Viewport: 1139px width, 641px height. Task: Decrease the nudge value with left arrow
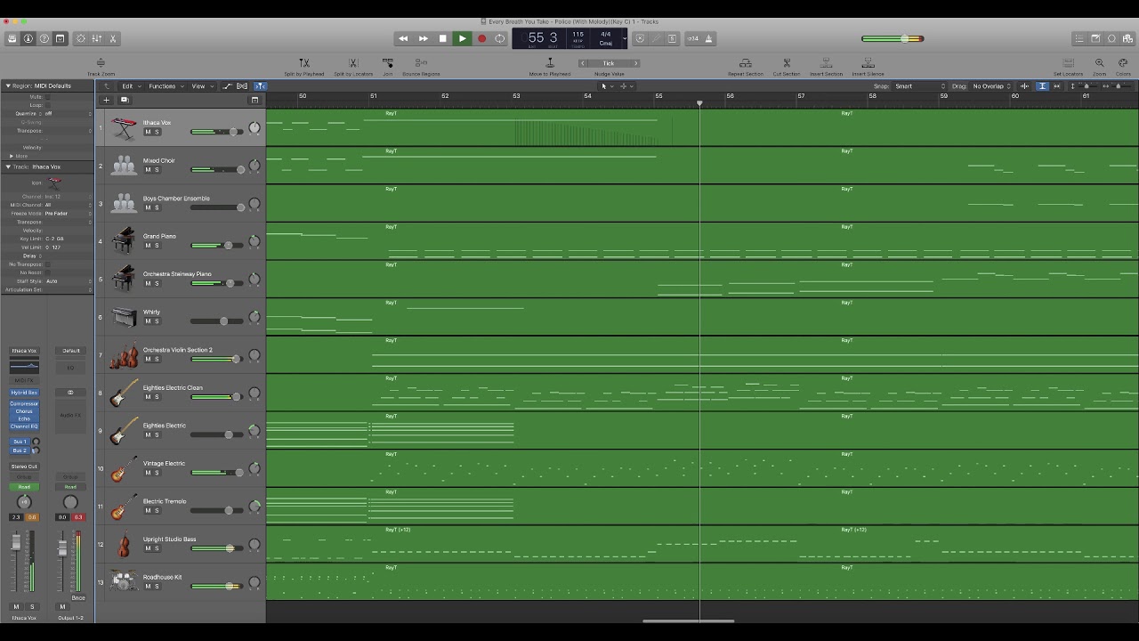(x=582, y=63)
